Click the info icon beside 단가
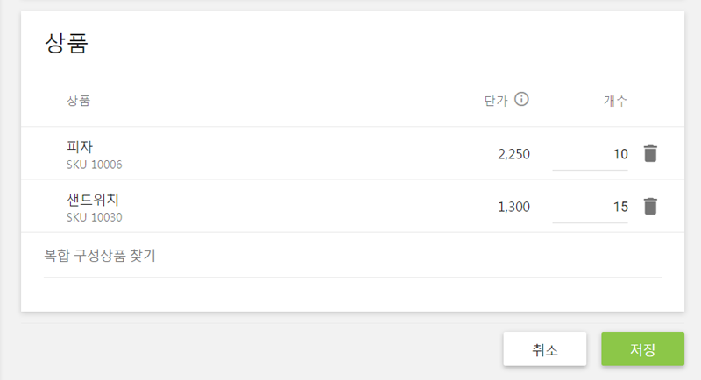This screenshot has width=701, height=380. [521, 99]
